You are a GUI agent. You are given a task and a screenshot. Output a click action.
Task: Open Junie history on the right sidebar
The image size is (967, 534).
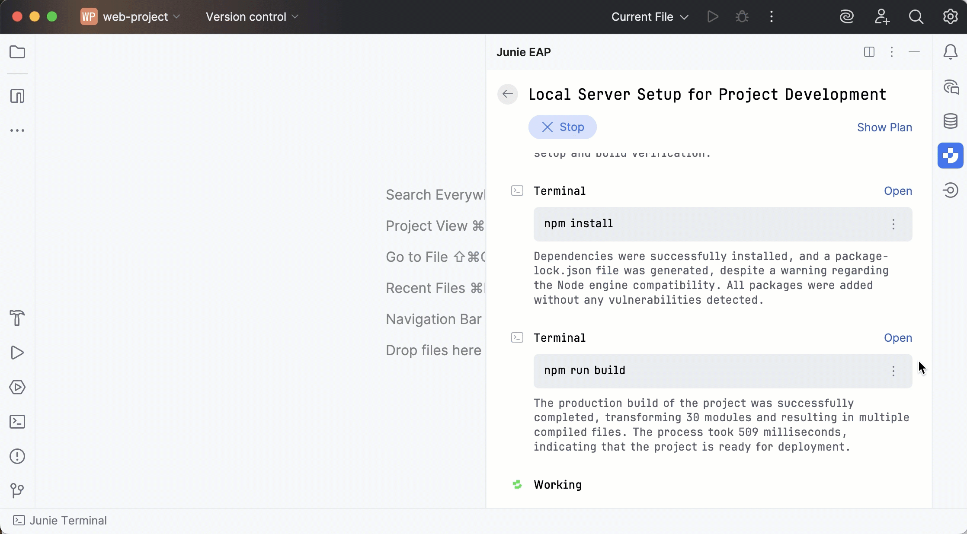(x=951, y=191)
